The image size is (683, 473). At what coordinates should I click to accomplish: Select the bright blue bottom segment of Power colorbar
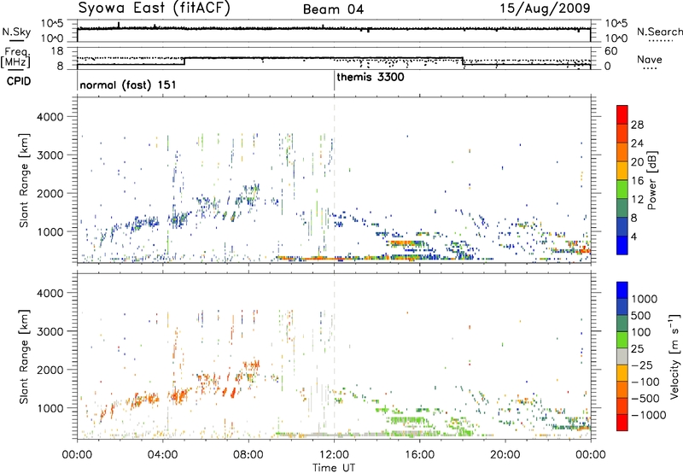click(622, 245)
